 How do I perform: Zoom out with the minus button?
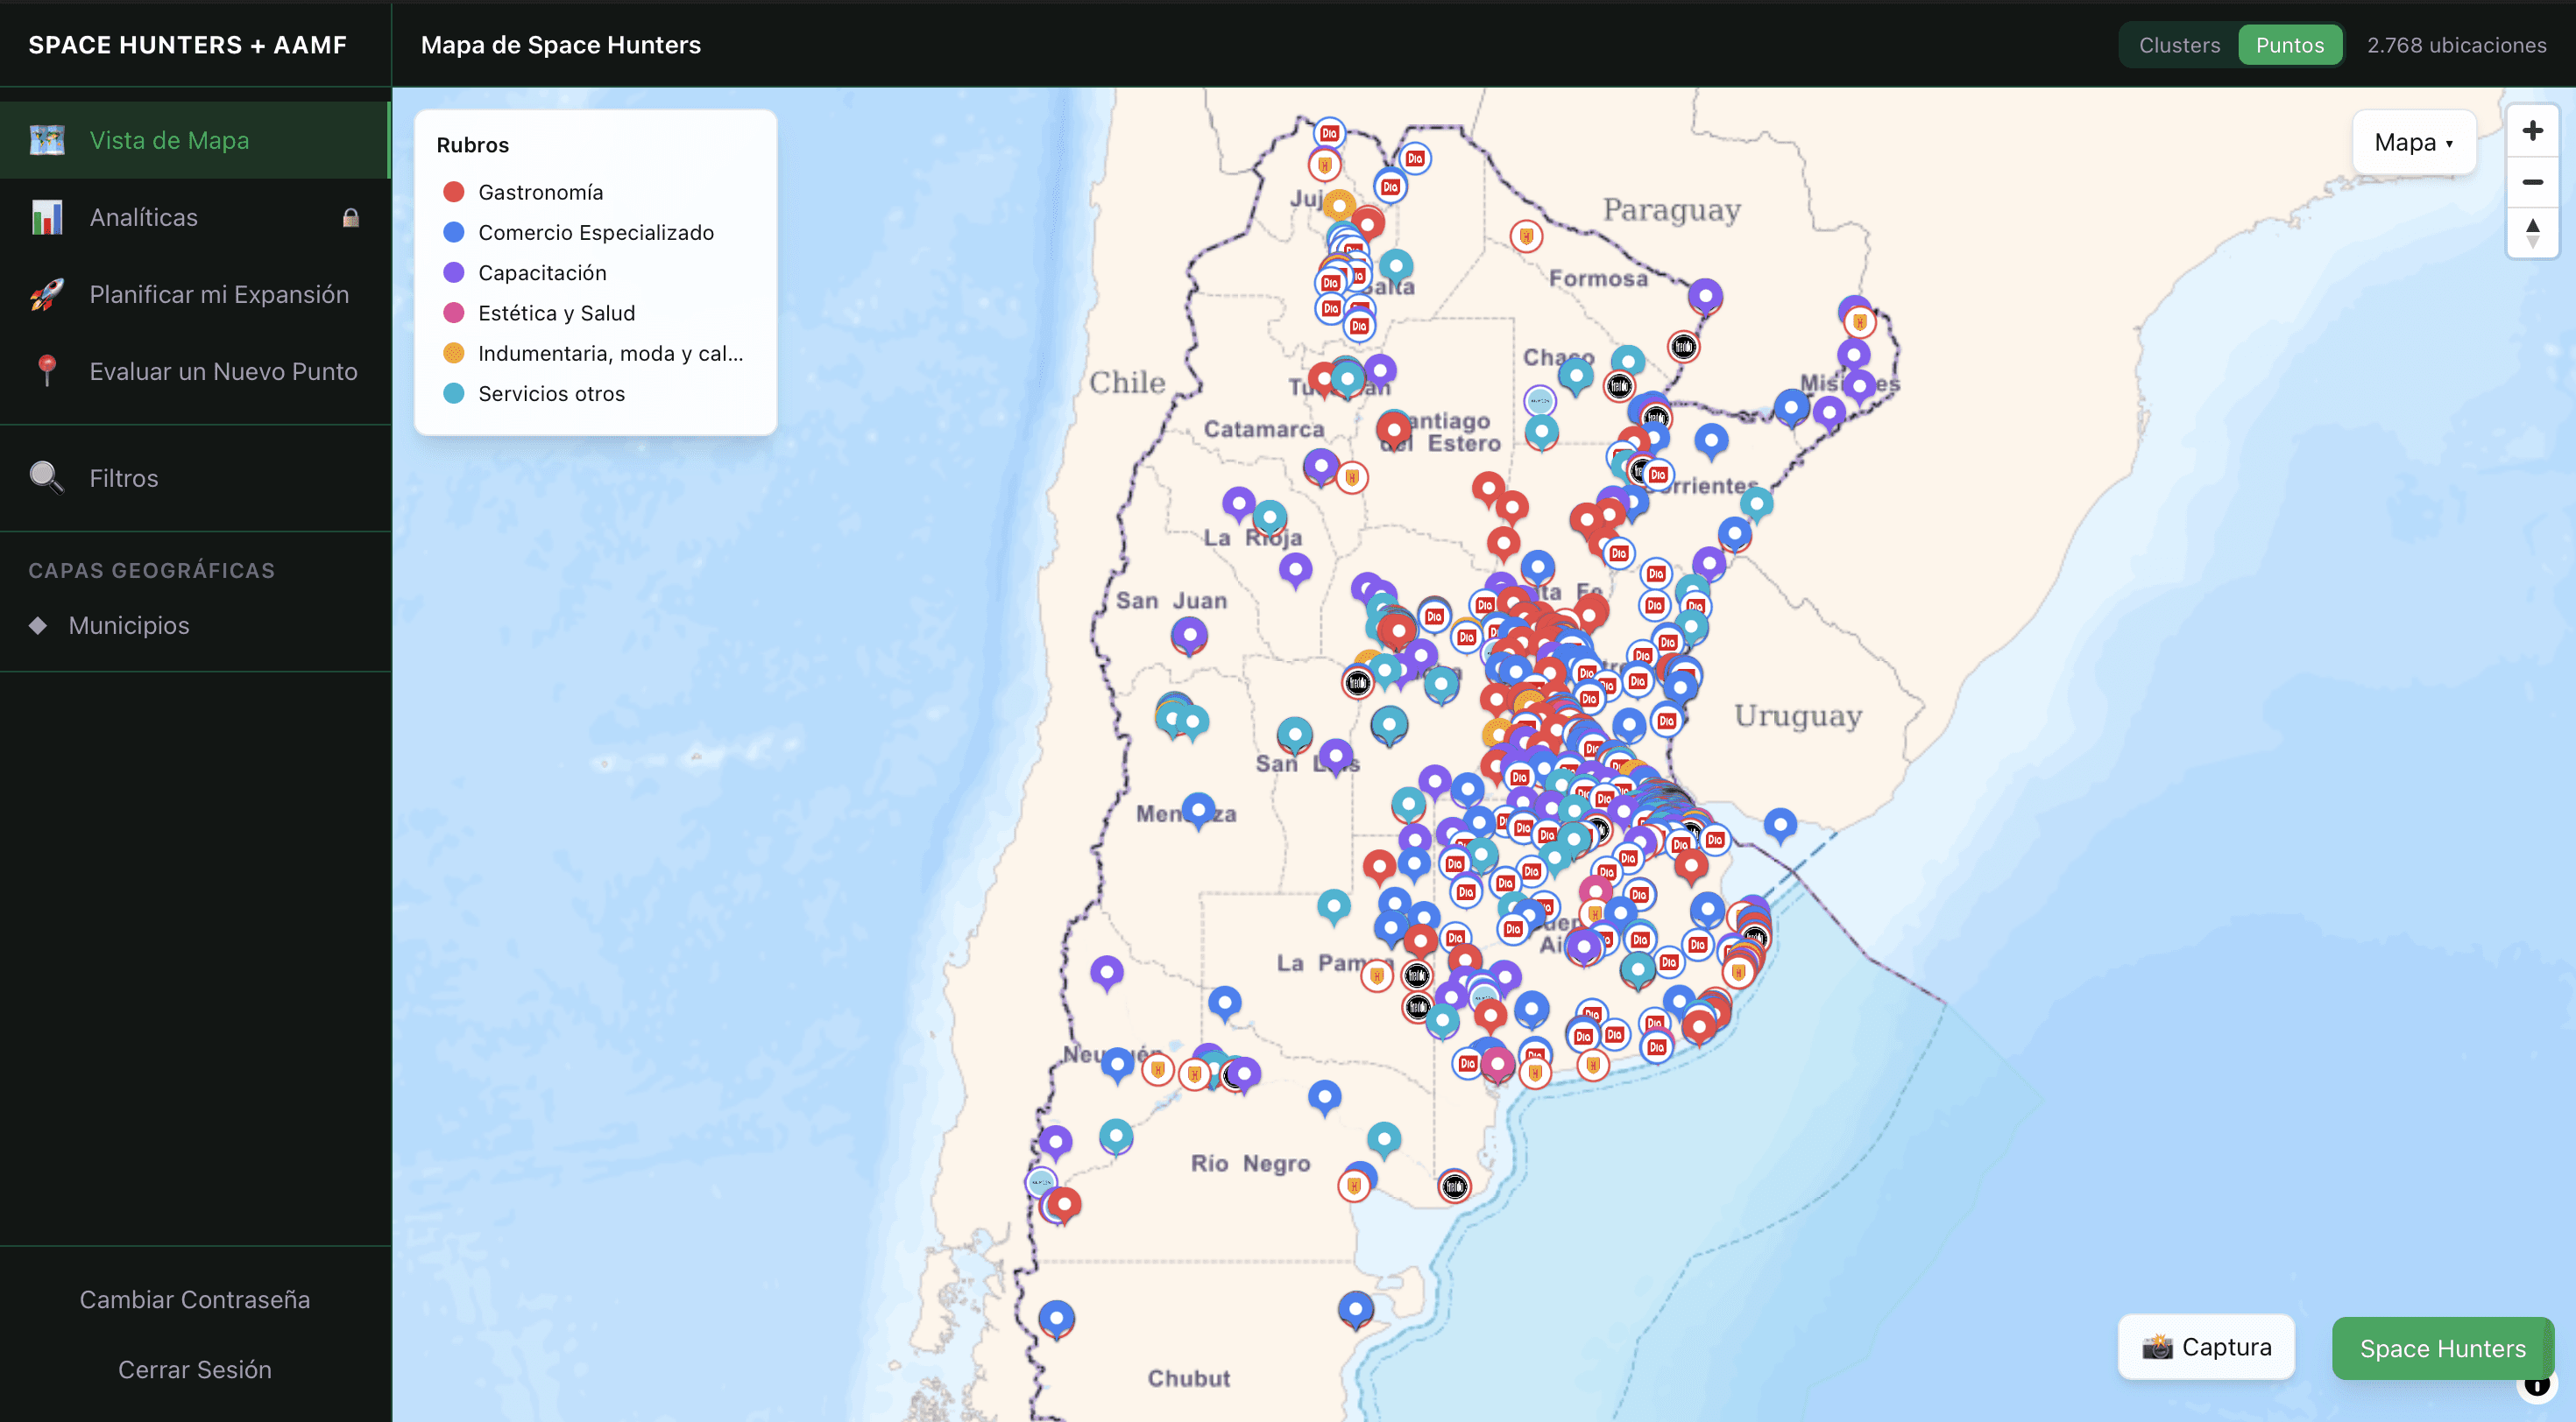point(2532,182)
